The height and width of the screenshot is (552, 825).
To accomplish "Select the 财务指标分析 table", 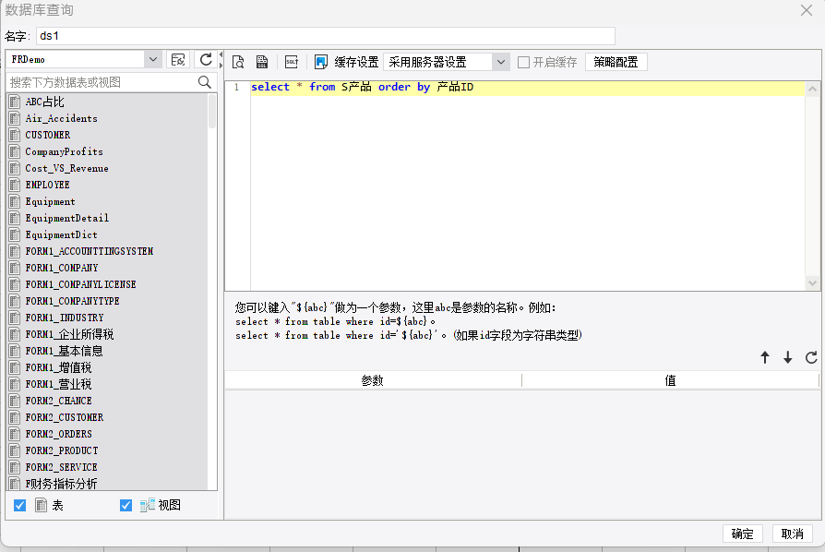I will (61, 484).
